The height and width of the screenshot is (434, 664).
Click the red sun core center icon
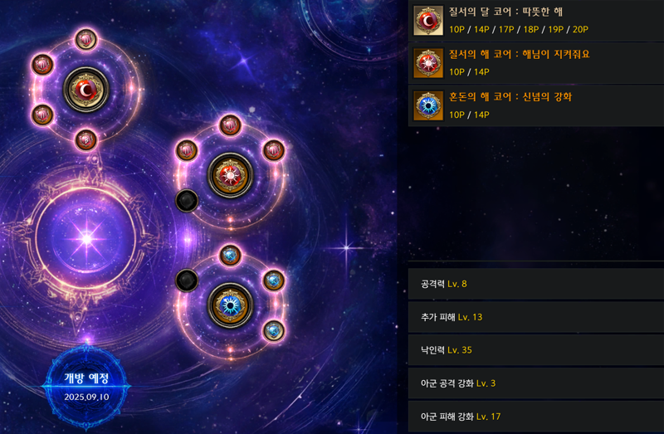pos(230,175)
